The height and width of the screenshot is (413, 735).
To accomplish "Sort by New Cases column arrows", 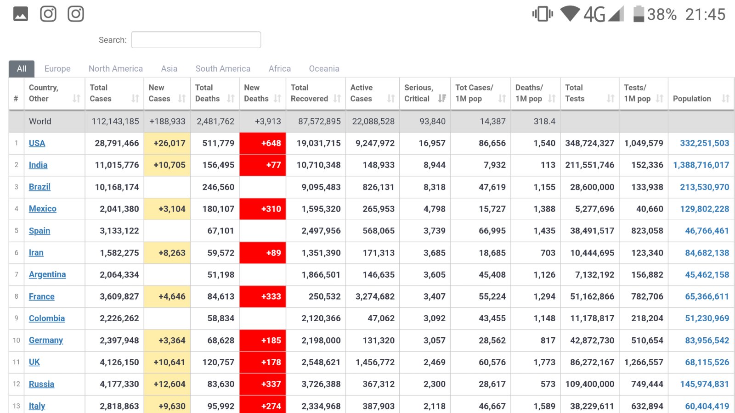I will tap(182, 99).
